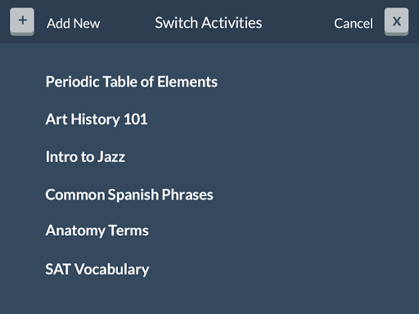Open Common Spanish Phrases
The height and width of the screenshot is (314, 419).
[129, 195]
